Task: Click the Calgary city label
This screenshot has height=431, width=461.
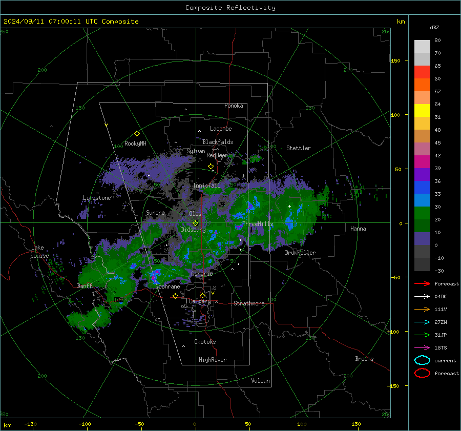Action: (200, 301)
